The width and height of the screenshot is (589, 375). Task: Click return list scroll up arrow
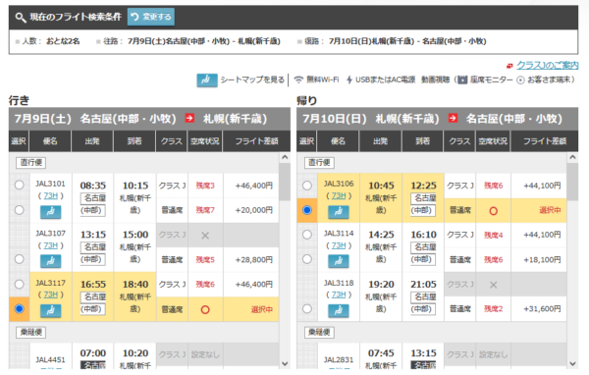tap(572, 157)
